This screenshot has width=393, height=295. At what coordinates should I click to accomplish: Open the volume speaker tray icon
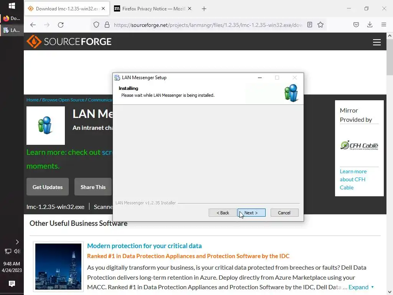coord(17,251)
